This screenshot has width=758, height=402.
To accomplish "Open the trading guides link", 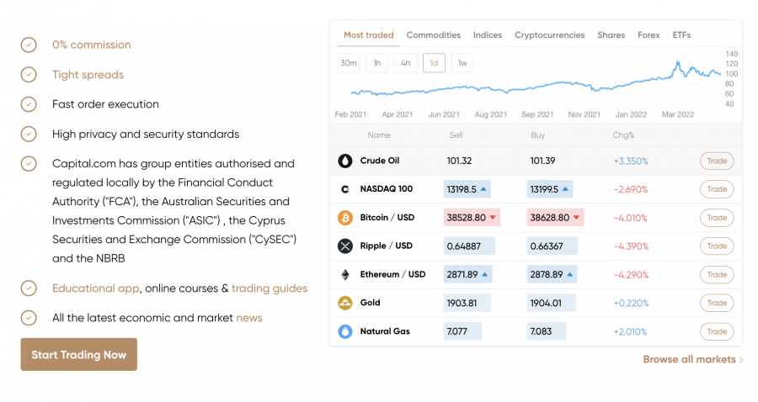I will click(270, 288).
